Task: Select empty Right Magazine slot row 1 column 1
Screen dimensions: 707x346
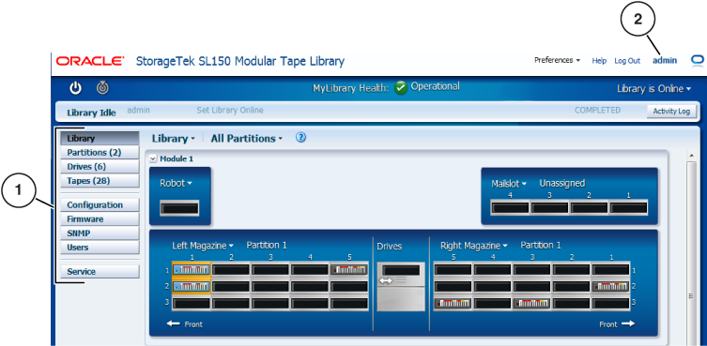Action: point(610,269)
